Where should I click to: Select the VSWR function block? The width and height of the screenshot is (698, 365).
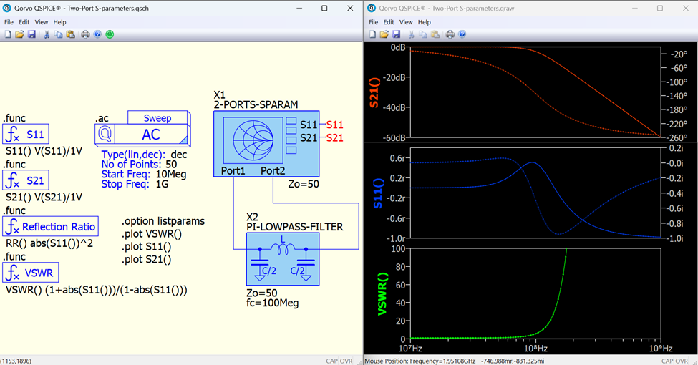coord(31,273)
